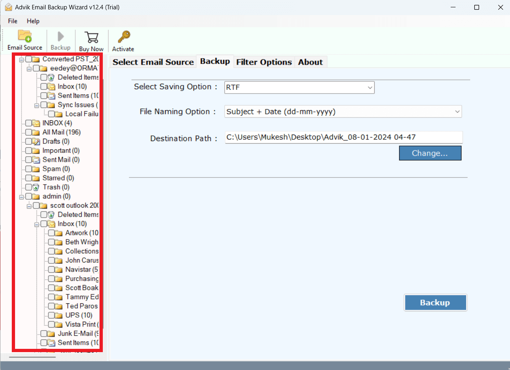Viewport: 510px width, 370px height.
Task: Enable the Drafts (0) checkbox
Action: [28, 141]
